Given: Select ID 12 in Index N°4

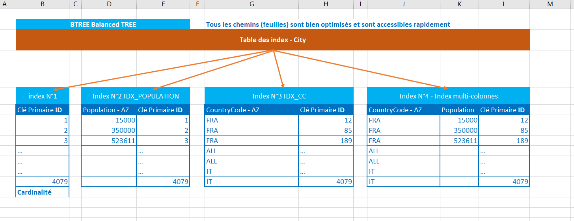Looking at the screenshot, I should (504, 120).
